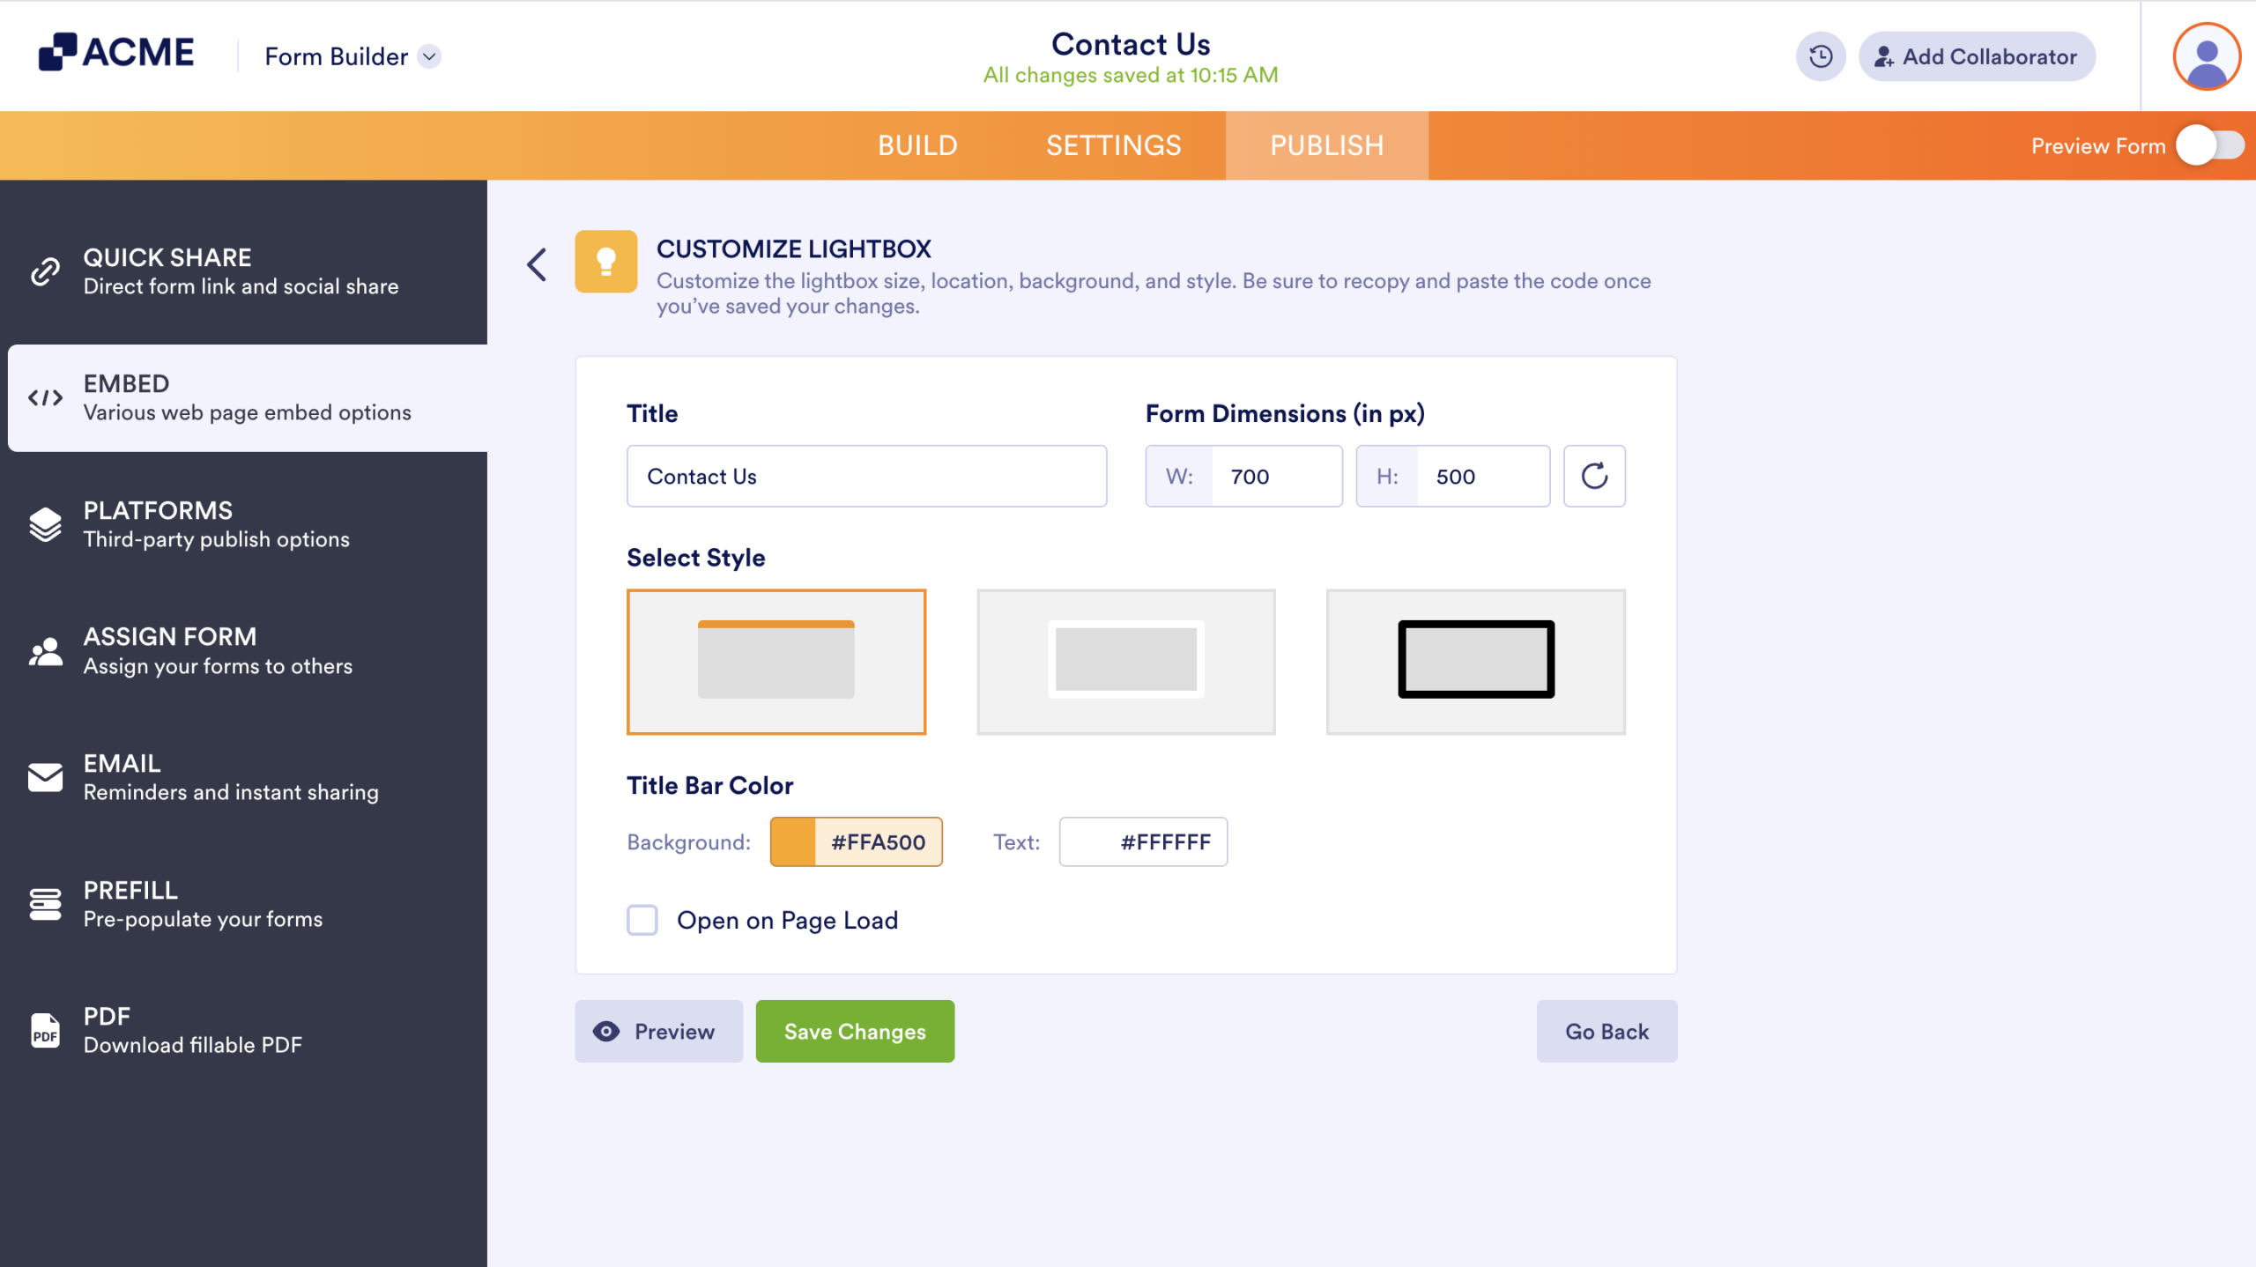
Task: Click the PDF download icon
Action: click(43, 1029)
